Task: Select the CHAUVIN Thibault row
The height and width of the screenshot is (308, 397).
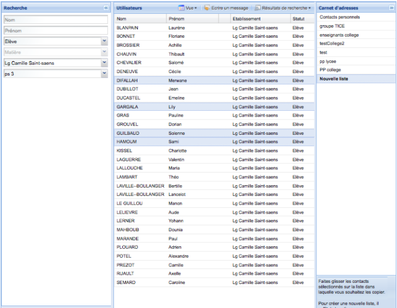Action: click(214, 54)
